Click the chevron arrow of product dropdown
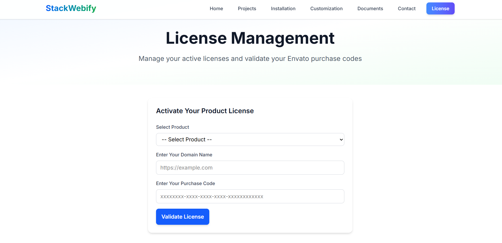 click(x=341, y=139)
